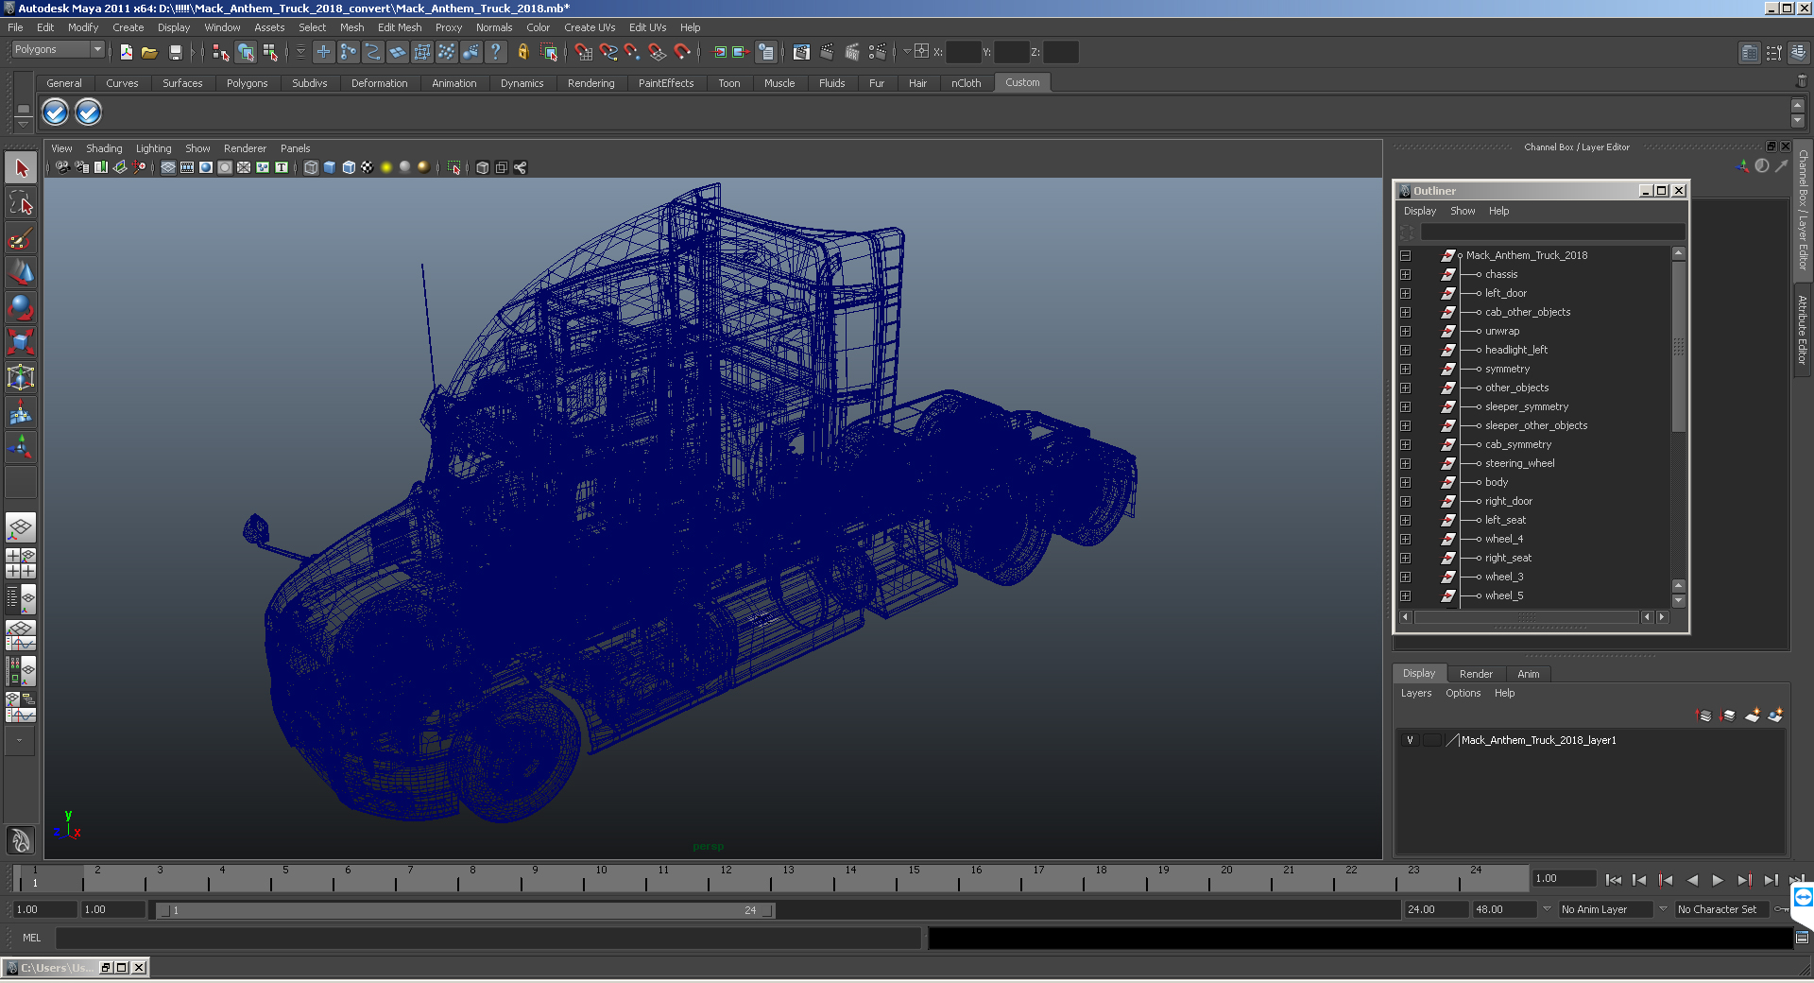Click create layer from selected icon
The height and width of the screenshot is (983, 1814).
pyautogui.click(x=1775, y=716)
